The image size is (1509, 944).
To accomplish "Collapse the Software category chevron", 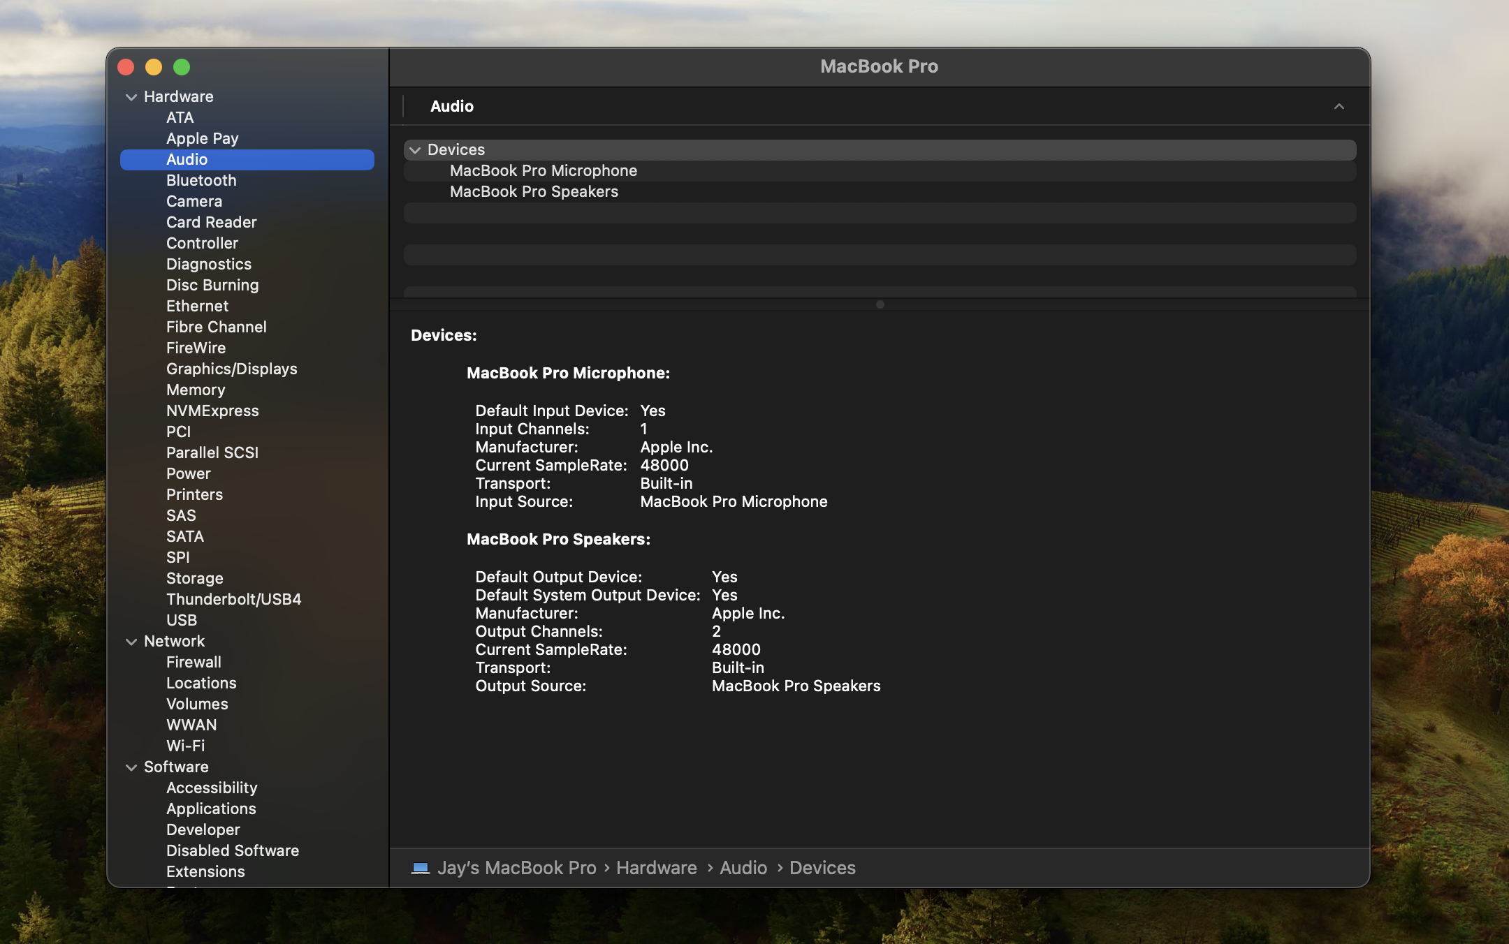I will (x=131, y=767).
